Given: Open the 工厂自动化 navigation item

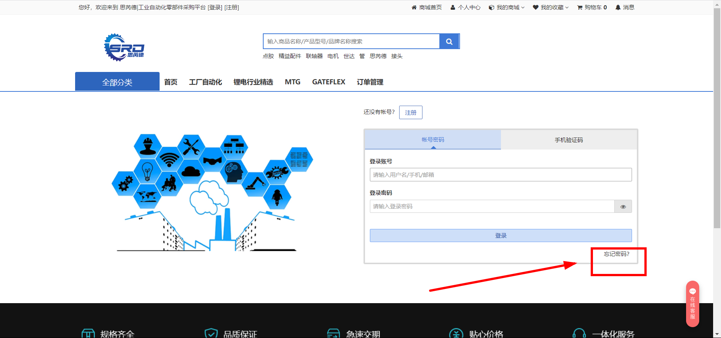Looking at the screenshot, I should coord(205,82).
